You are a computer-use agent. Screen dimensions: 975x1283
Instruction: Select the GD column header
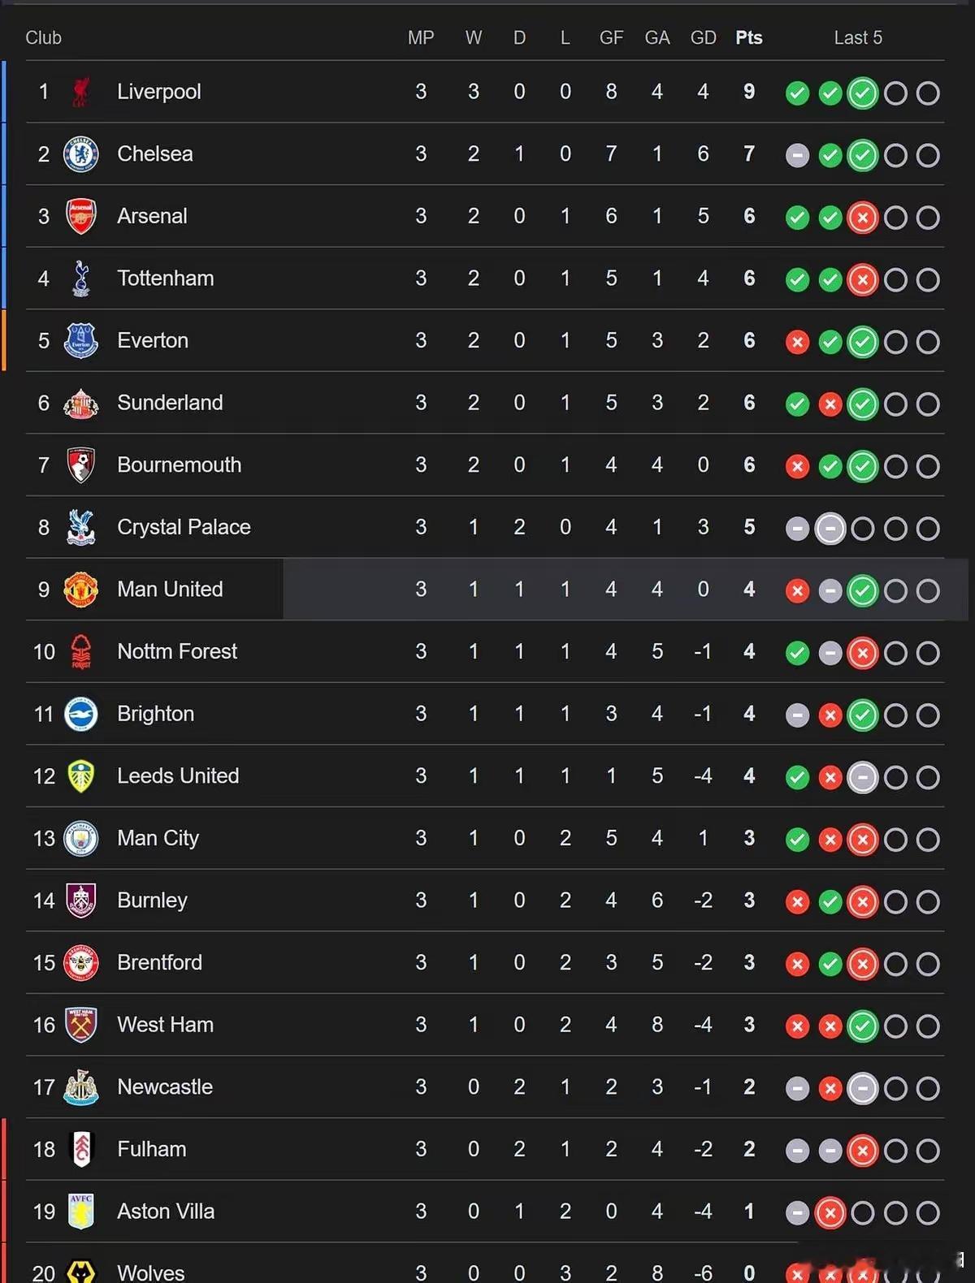(703, 38)
